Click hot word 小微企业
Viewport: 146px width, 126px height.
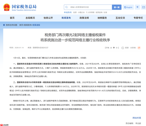pos(81,12)
